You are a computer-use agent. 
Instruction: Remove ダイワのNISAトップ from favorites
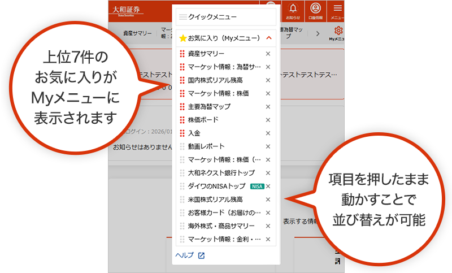[268, 186]
